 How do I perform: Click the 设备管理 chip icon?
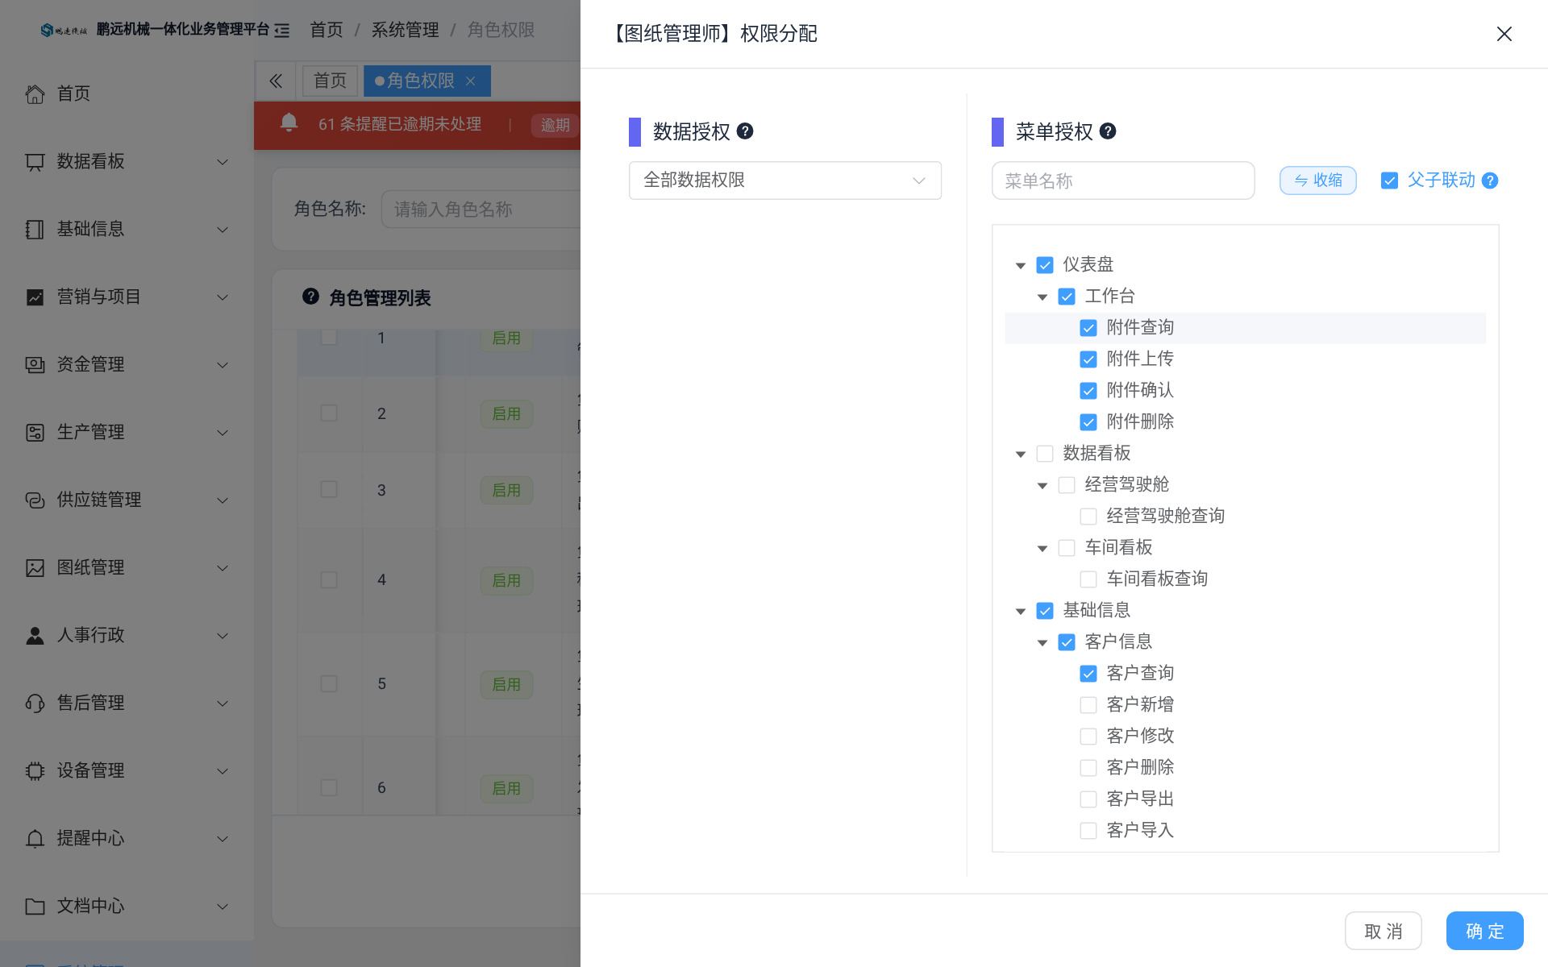(x=35, y=770)
